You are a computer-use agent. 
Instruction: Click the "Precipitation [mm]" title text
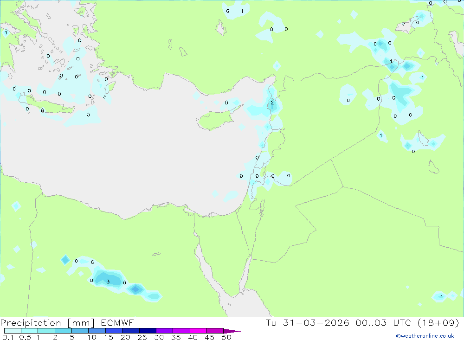click(x=48, y=323)
